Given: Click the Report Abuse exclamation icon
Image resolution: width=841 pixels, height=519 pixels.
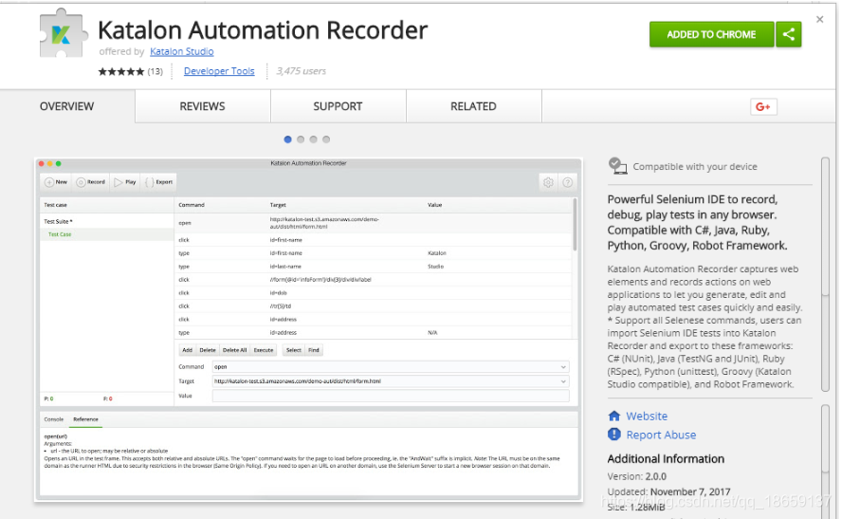Looking at the screenshot, I should [614, 435].
